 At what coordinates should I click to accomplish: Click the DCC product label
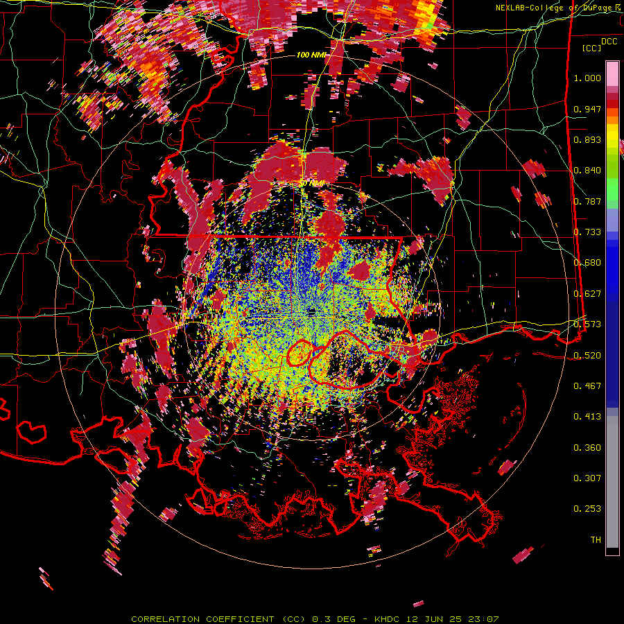[609, 42]
